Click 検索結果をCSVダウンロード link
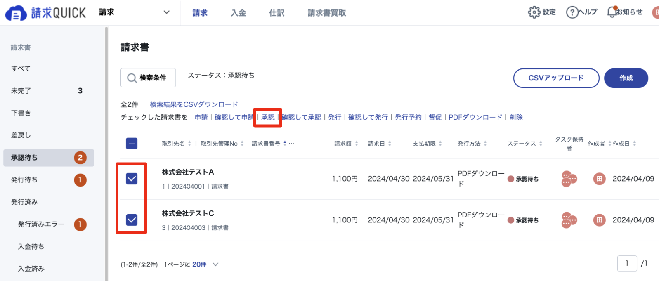659x281 pixels. (x=194, y=104)
